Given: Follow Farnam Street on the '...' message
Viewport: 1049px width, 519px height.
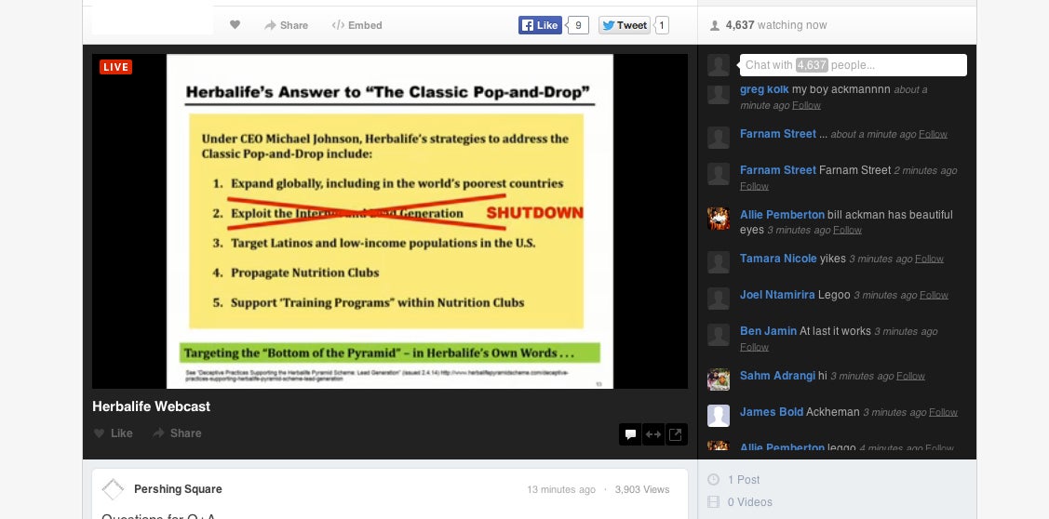Looking at the screenshot, I should (x=933, y=135).
